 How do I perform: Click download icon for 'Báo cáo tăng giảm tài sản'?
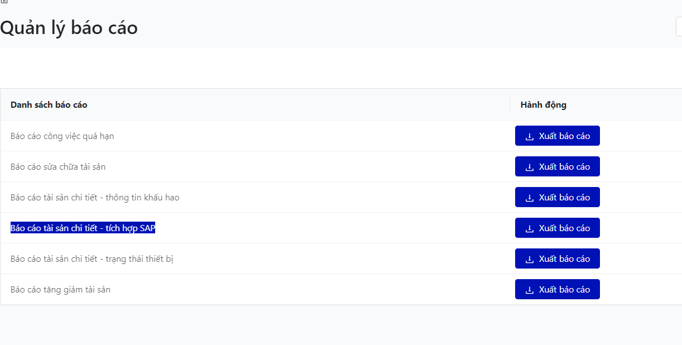[530, 290]
